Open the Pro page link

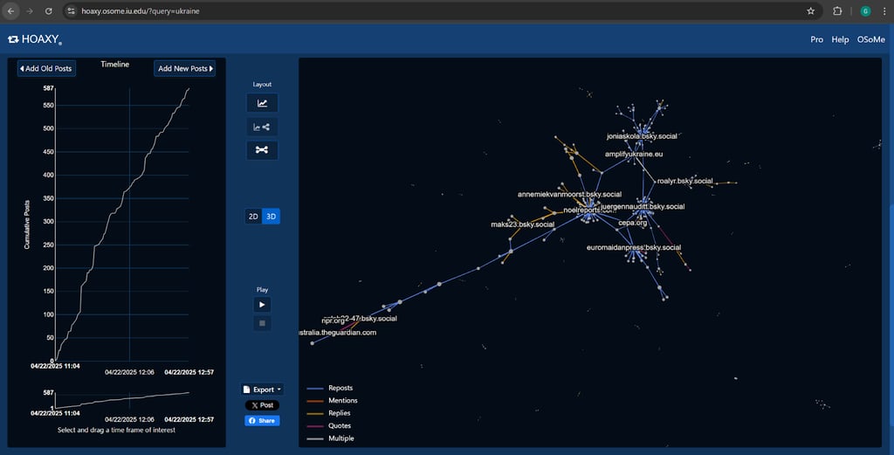(816, 39)
